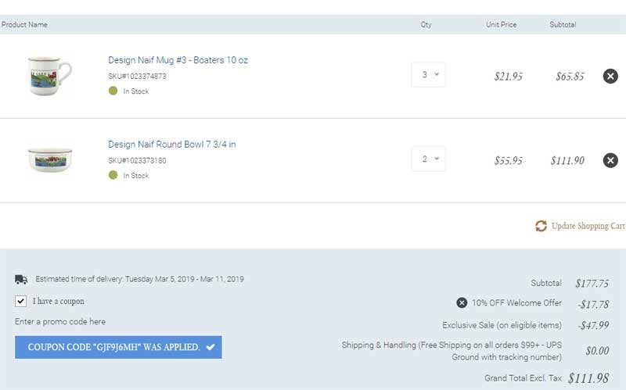Click the green In Stock dot for mug

(x=113, y=91)
